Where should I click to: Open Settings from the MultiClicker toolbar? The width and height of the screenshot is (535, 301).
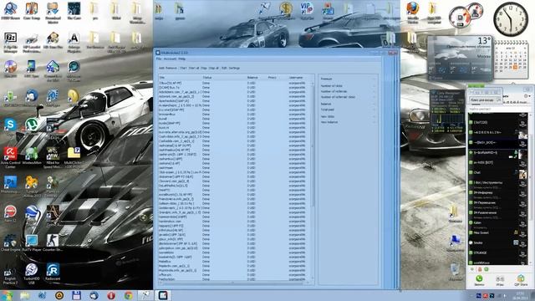point(234,68)
